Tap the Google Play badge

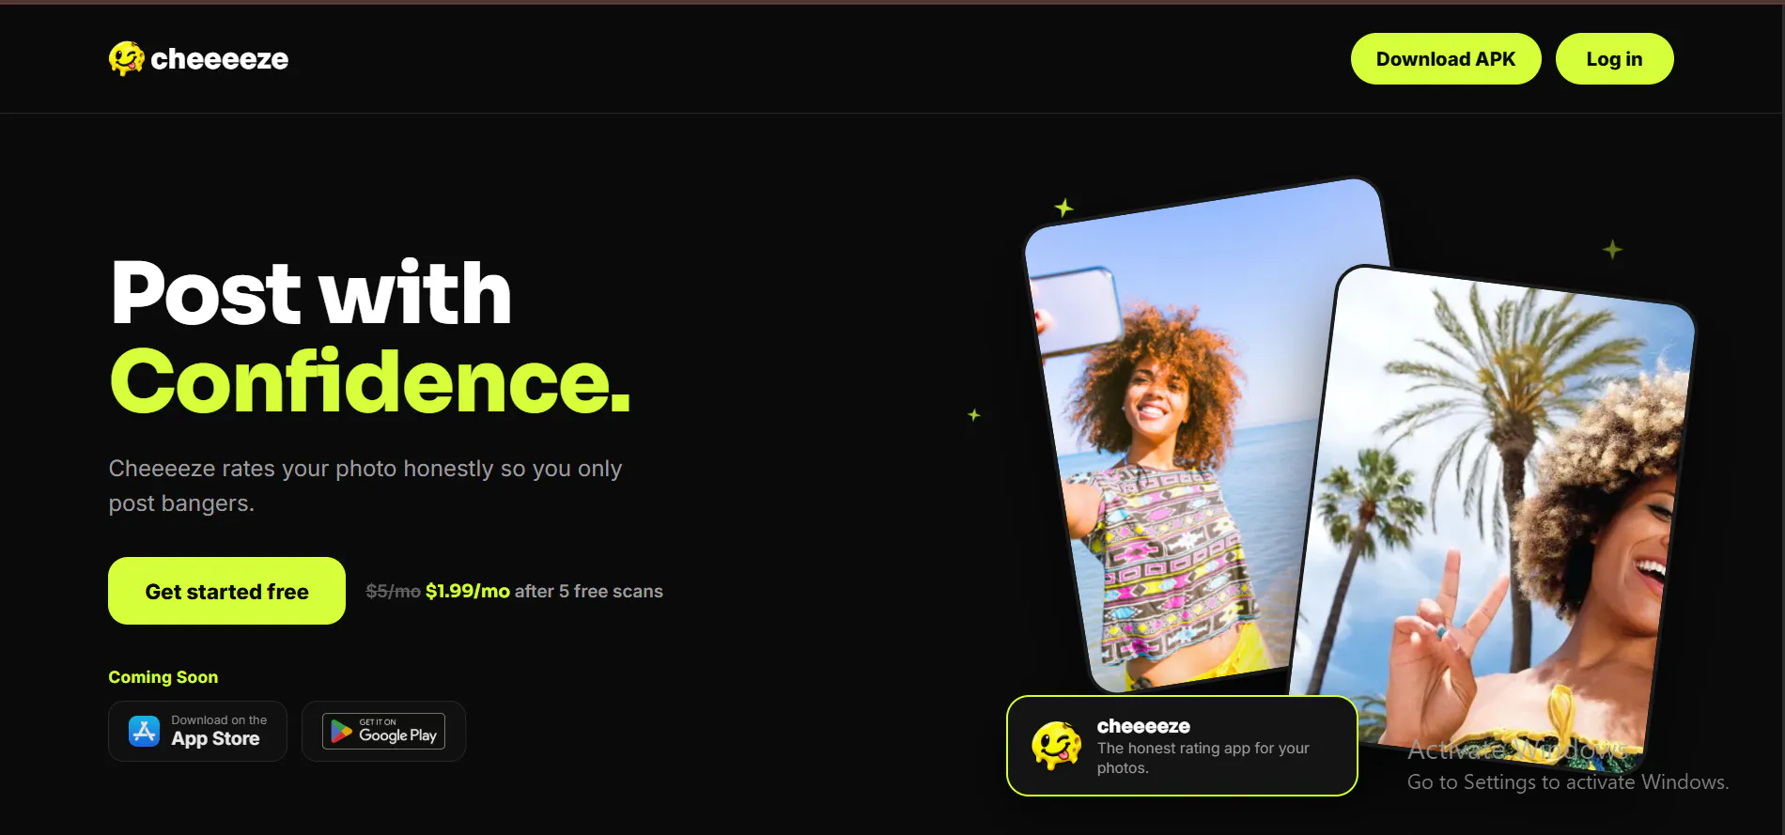coord(383,731)
